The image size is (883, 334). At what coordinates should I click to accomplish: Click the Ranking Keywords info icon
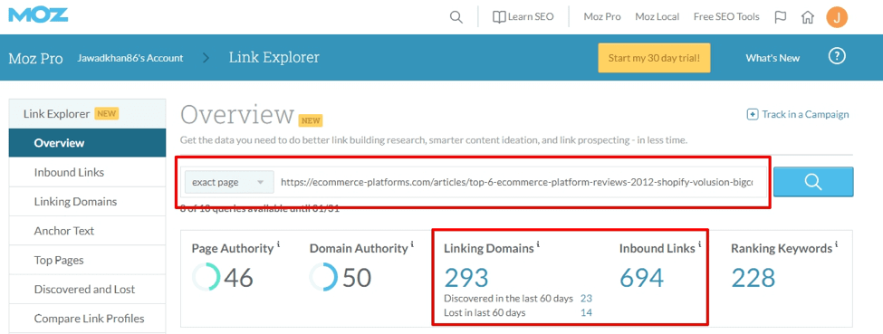837,244
